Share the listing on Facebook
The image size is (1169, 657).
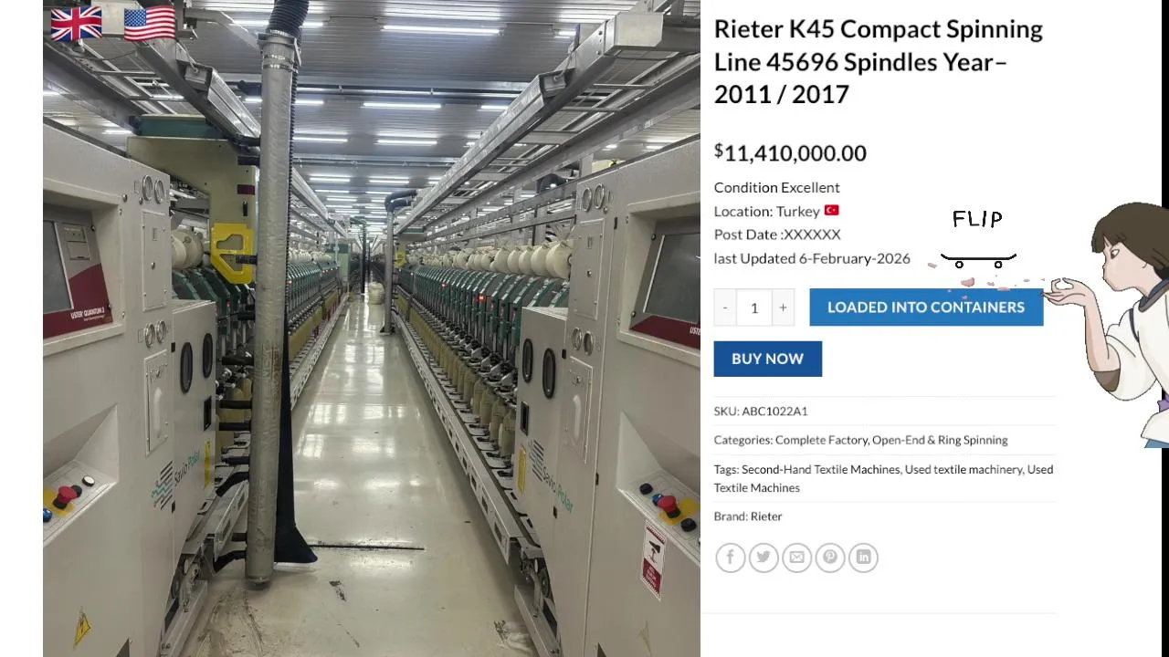[x=730, y=558]
